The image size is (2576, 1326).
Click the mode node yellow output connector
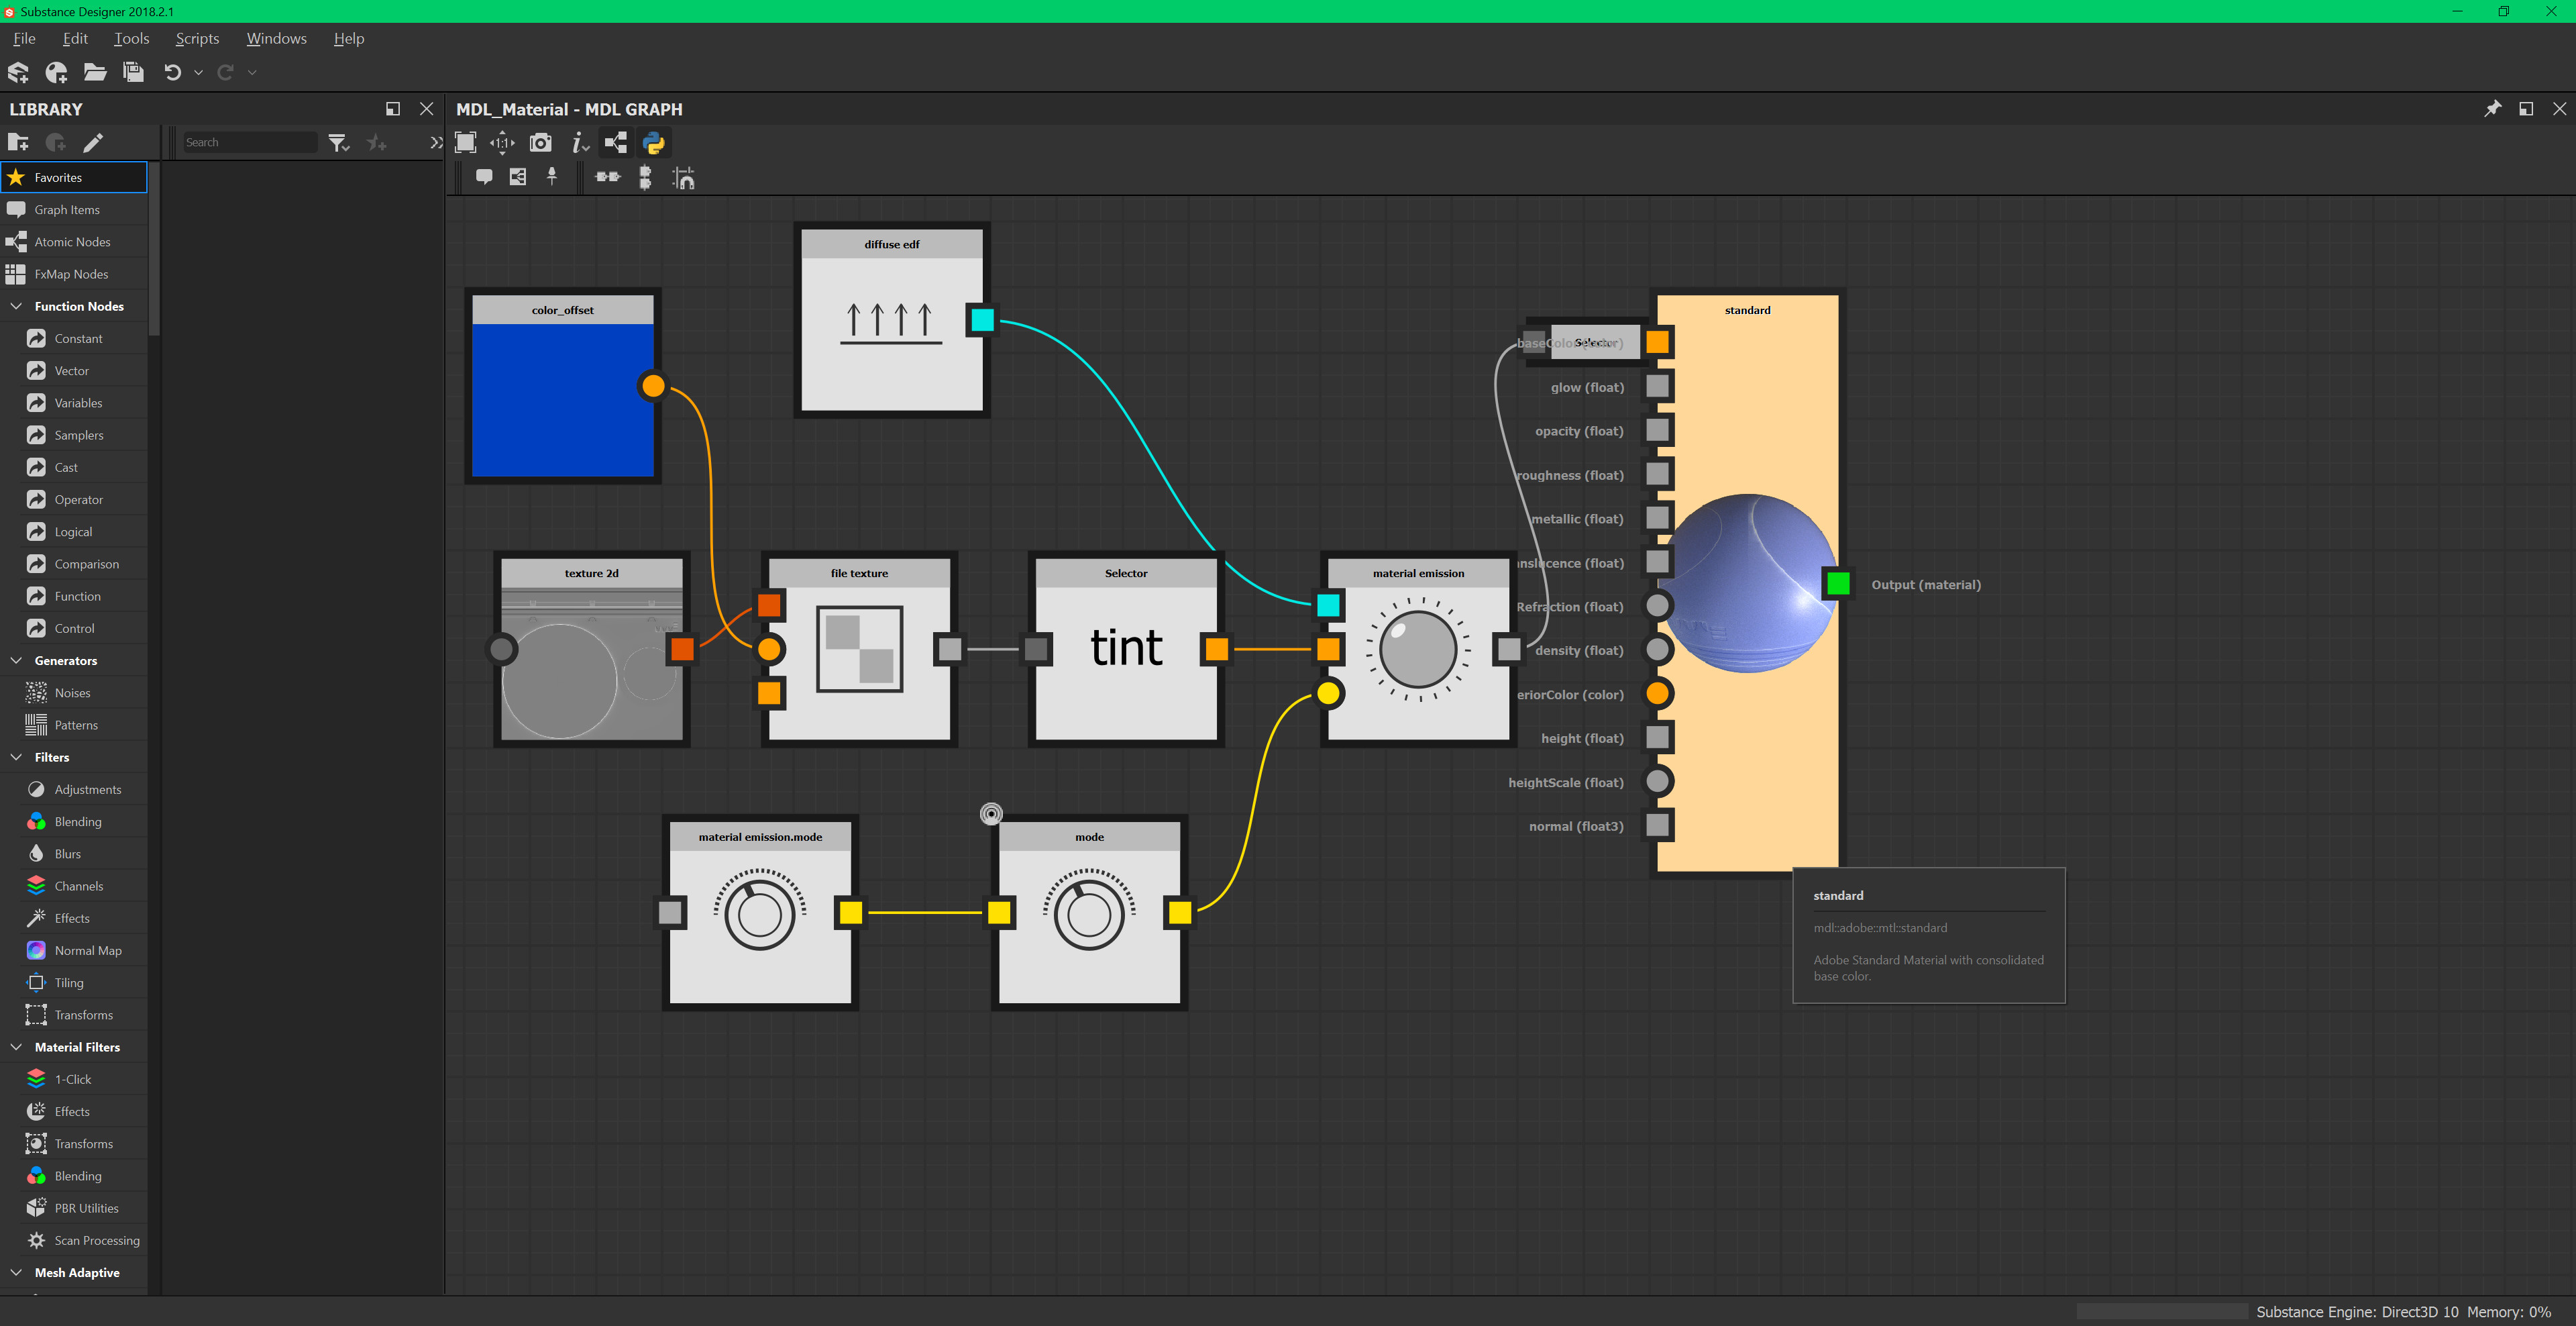tap(1180, 912)
